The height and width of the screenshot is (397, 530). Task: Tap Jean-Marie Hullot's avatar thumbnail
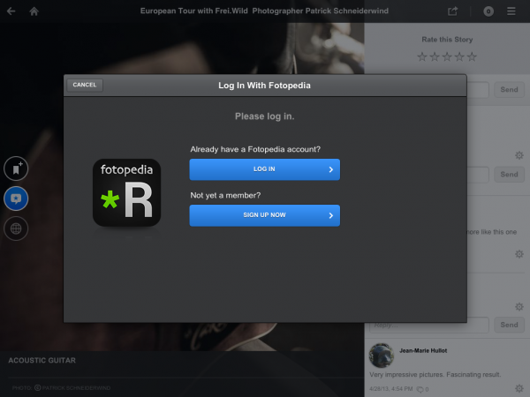[382, 356]
